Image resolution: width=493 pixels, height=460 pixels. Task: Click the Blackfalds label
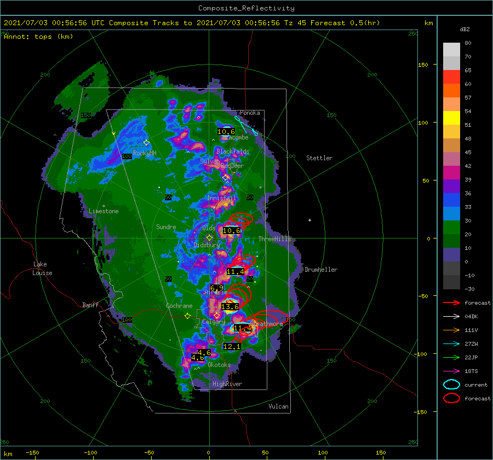[x=233, y=152]
